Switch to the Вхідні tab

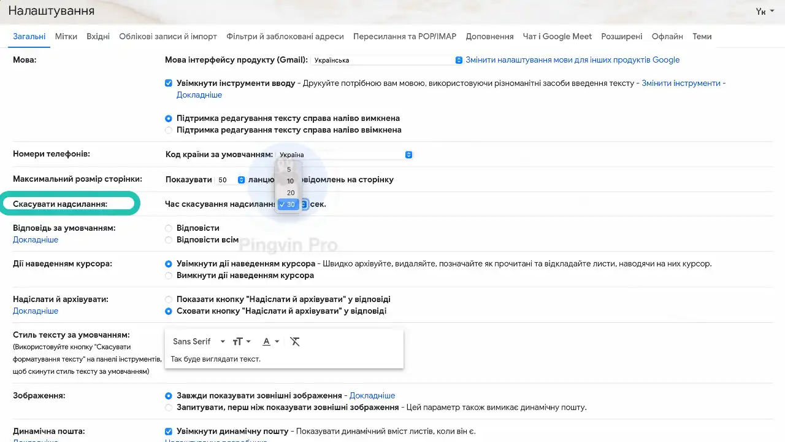[98, 36]
